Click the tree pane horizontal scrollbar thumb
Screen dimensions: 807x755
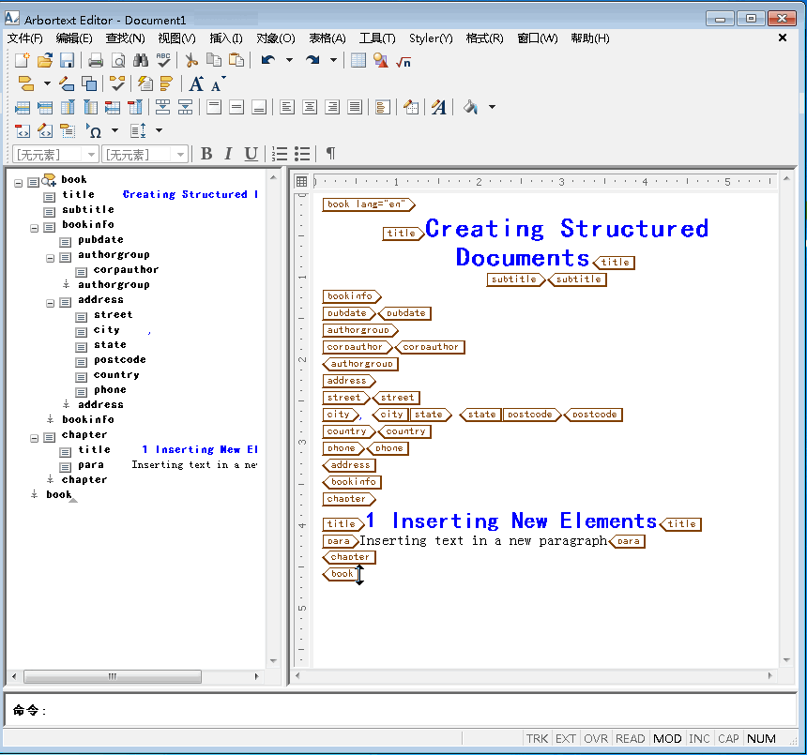point(113,676)
